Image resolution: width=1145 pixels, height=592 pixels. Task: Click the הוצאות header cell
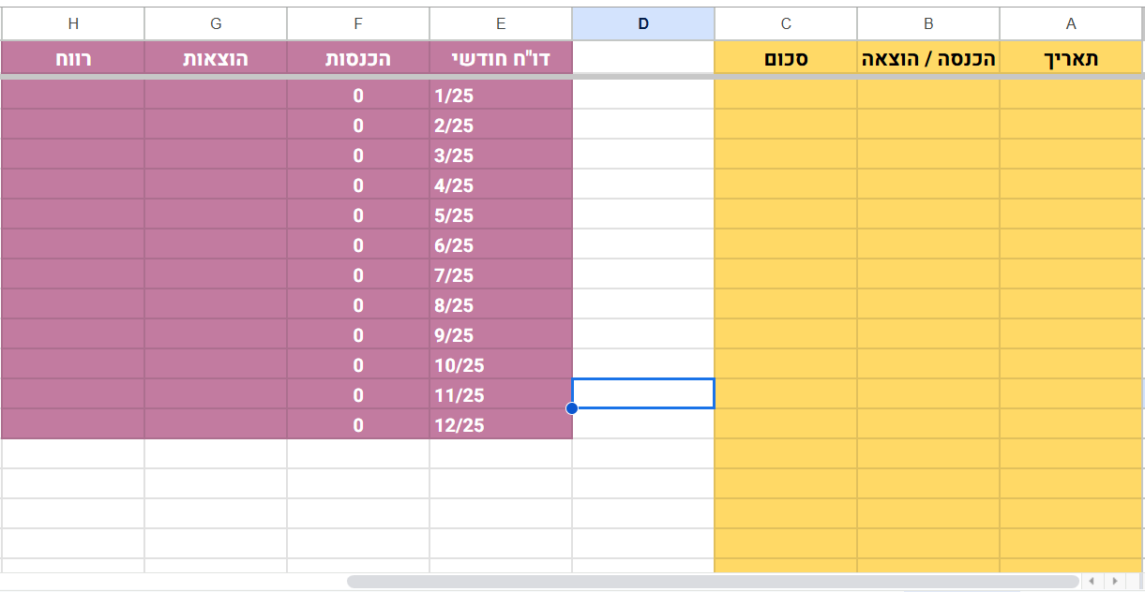(x=216, y=59)
